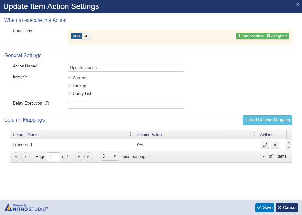Open Column Value header options menu
The image size is (302, 215).
[x=254, y=134]
